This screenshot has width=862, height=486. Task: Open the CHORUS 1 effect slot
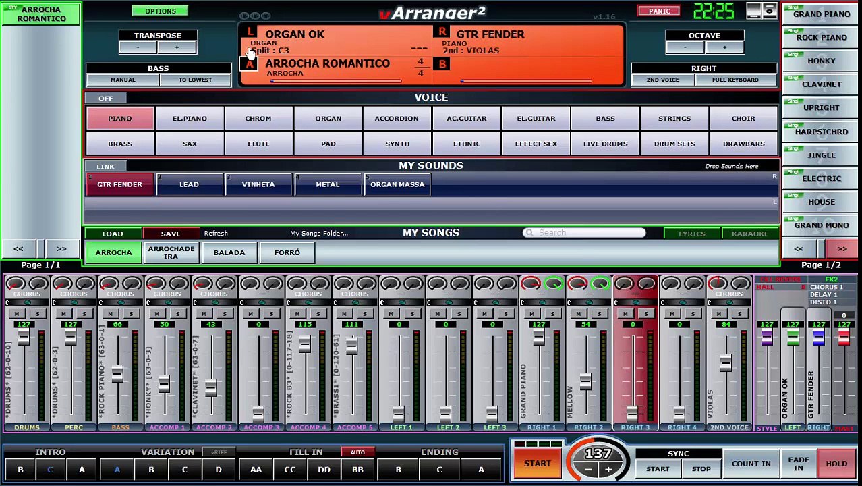pyautogui.click(x=826, y=288)
